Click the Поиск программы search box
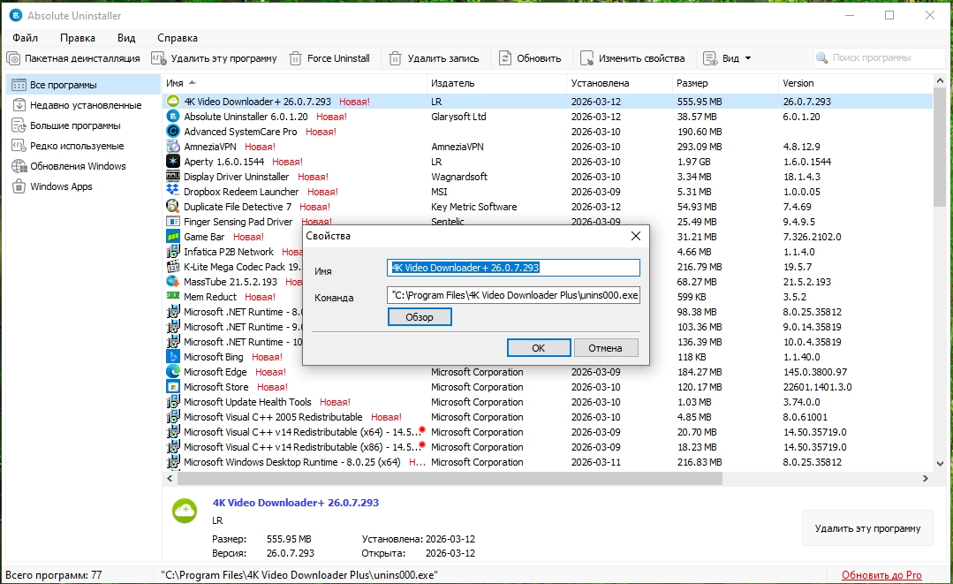 [880, 57]
